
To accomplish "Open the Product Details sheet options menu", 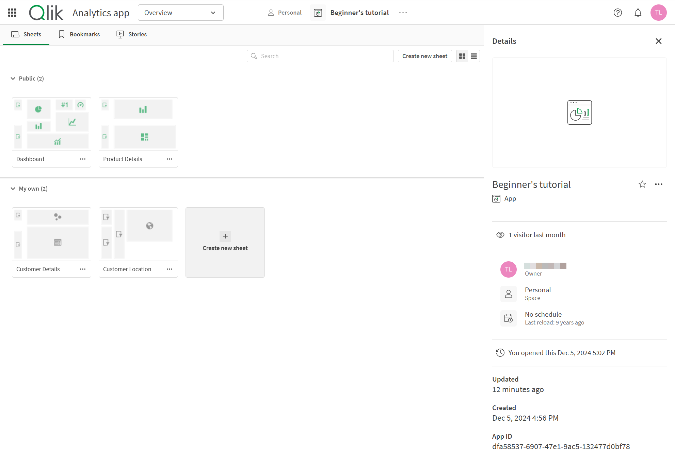I will point(170,159).
